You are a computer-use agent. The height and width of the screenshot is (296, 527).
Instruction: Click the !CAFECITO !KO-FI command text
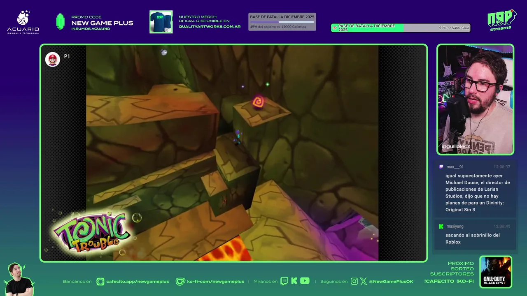(449, 282)
